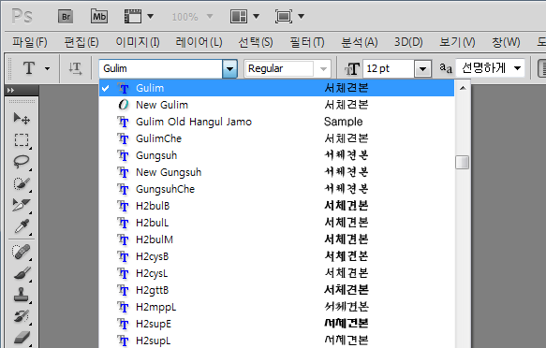Click the Screen Mode icon
This screenshot has height=348, width=546.
click(x=284, y=16)
